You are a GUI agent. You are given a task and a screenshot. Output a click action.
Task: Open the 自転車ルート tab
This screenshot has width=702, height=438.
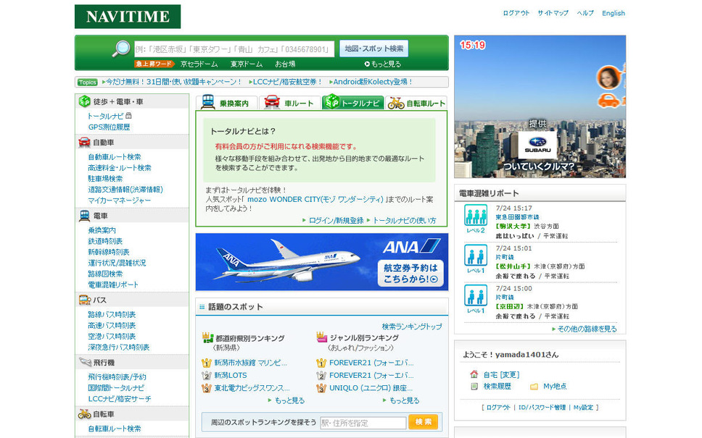[x=416, y=103]
